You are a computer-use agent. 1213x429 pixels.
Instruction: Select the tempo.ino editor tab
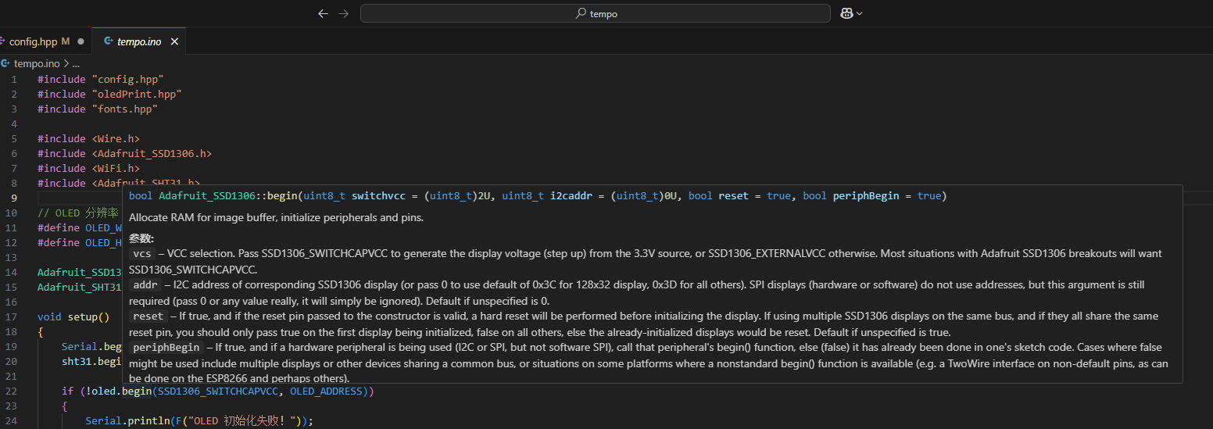click(138, 41)
